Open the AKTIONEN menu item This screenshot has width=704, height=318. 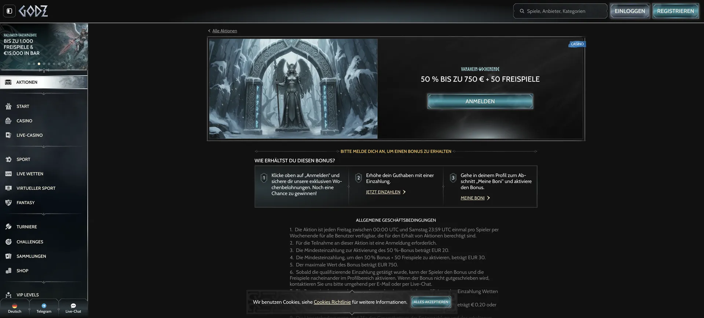[44, 82]
